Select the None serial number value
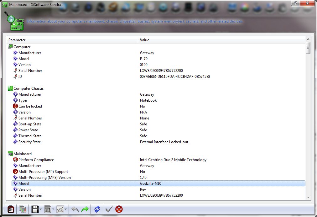The height and width of the screenshot is (217, 317). pyautogui.click(x=144, y=118)
